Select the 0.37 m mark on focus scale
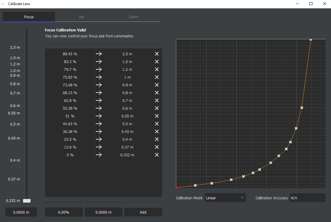 pyautogui.click(x=14, y=179)
